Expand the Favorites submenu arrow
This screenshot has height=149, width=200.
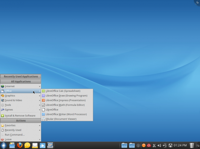[x=40, y=125]
